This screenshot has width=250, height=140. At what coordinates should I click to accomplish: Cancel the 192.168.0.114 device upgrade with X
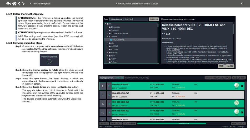[242, 112]
